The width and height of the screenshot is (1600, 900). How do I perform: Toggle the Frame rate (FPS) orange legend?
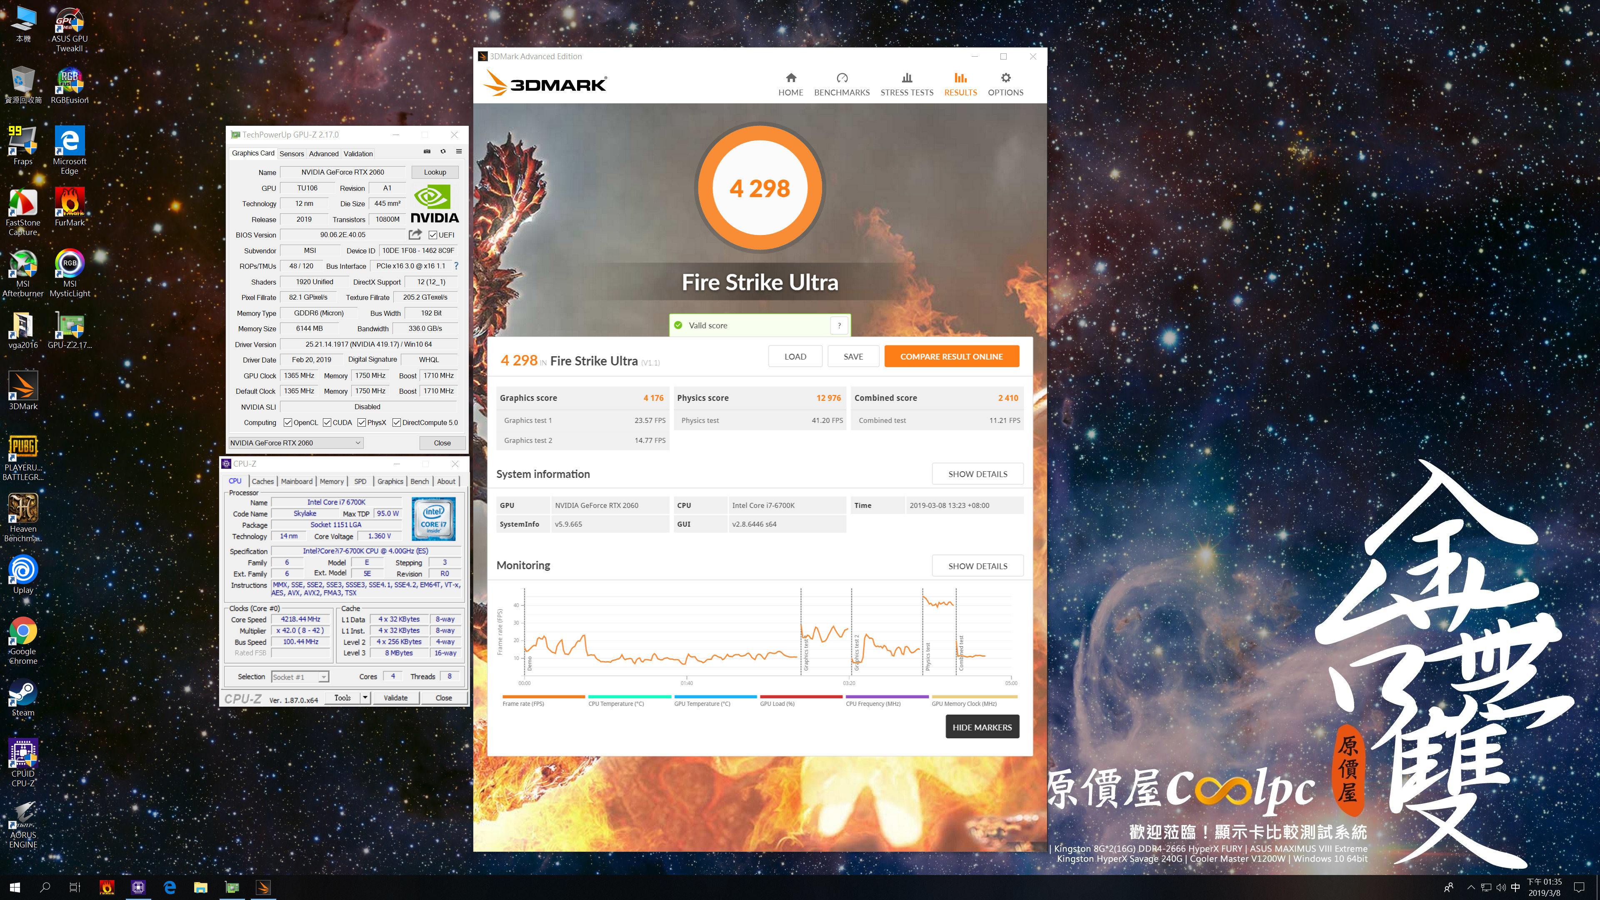(x=543, y=700)
